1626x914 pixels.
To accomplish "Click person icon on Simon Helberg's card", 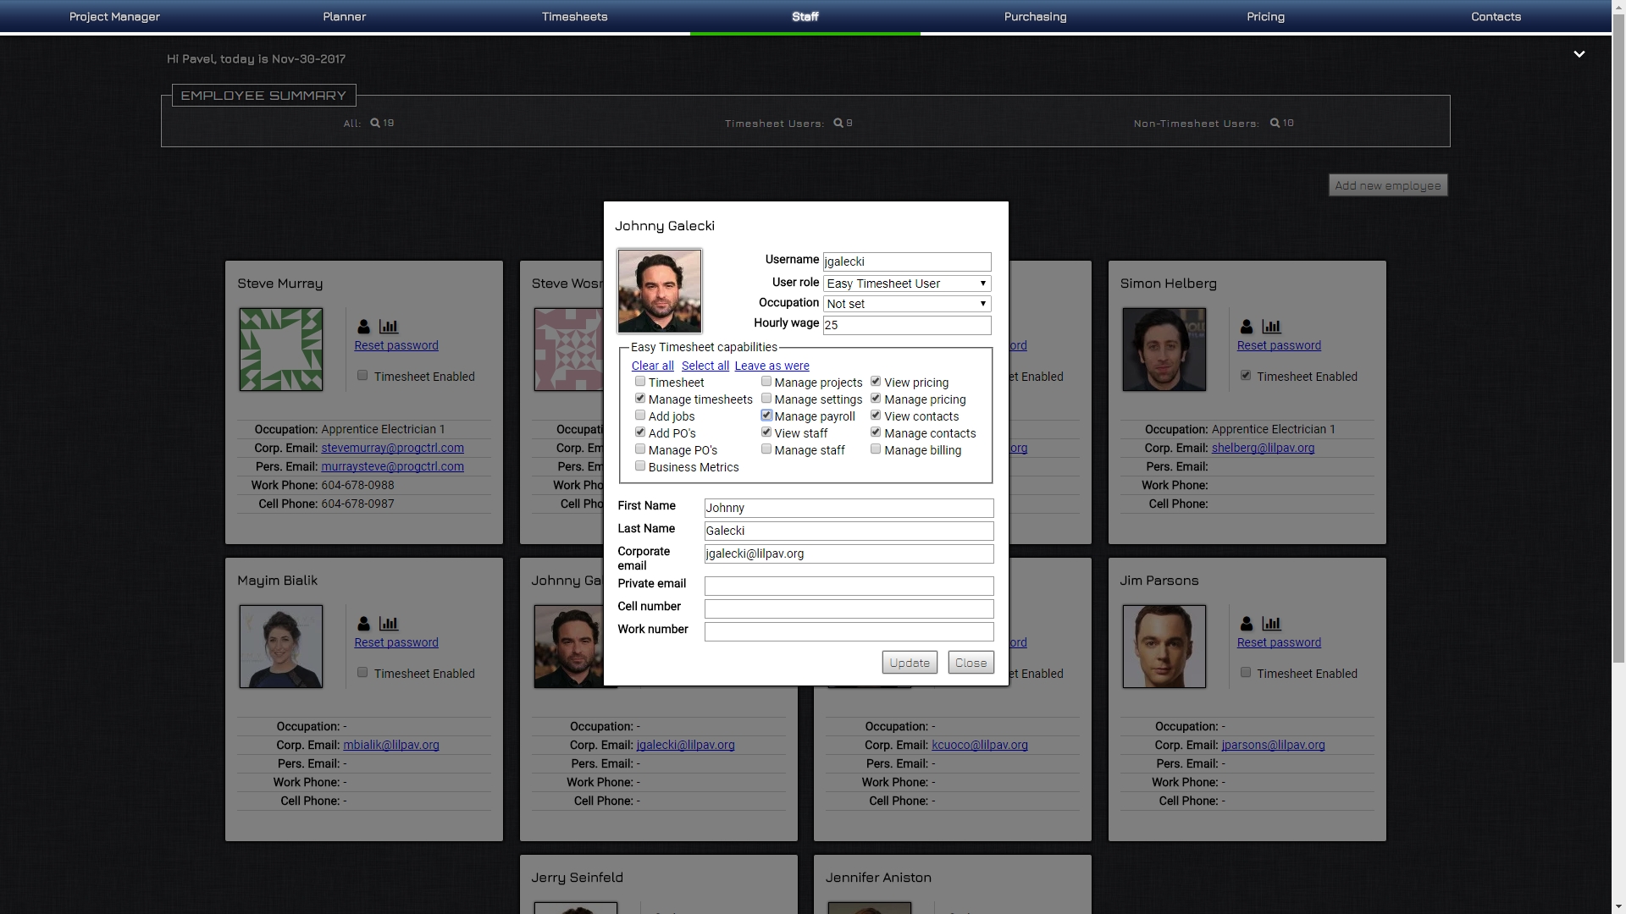I will pos(1247,327).
